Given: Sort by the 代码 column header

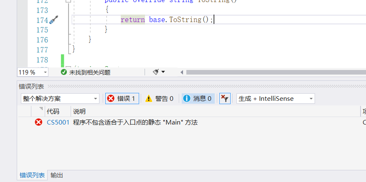Looking at the screenshot, I should coord(58,112).
